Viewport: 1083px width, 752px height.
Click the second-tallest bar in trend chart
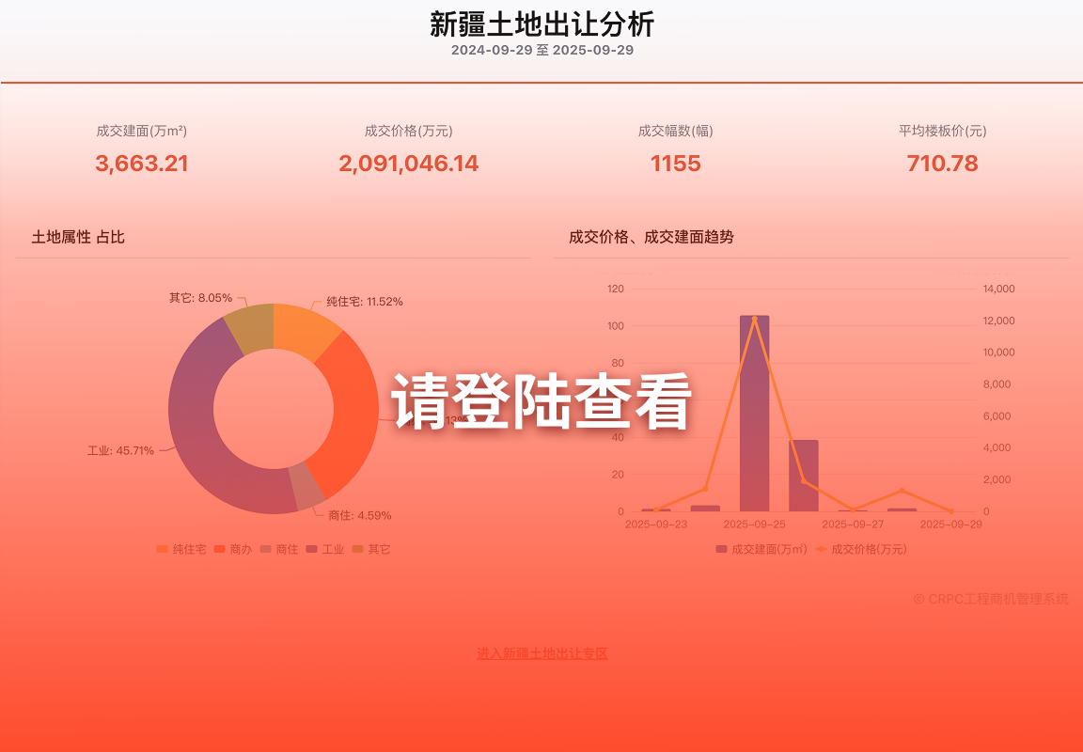click(803, 476)
